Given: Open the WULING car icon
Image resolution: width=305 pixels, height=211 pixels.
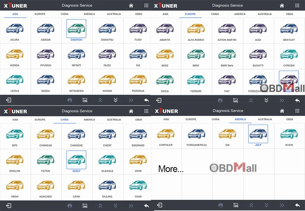Looking at the screenshot, I should coord(107,185).
